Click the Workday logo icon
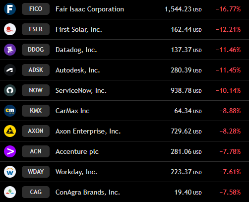 (10, 172)
